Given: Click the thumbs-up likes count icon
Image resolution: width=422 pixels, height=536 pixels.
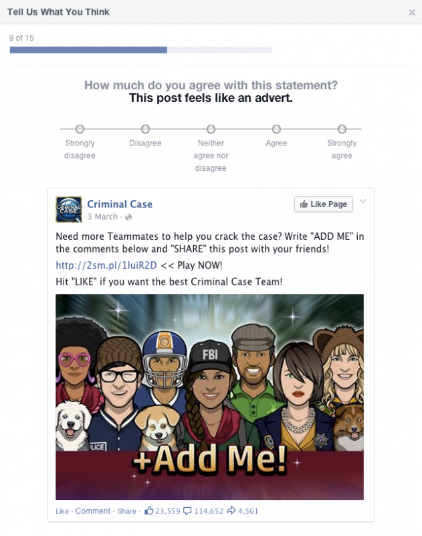Looking at the screenshot, I should point(148,511).
